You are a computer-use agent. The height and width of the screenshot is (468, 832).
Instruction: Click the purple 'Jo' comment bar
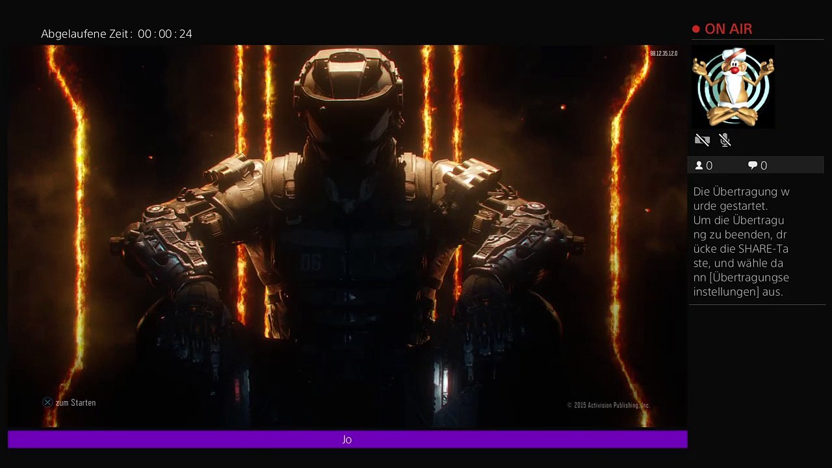[347, 439]
